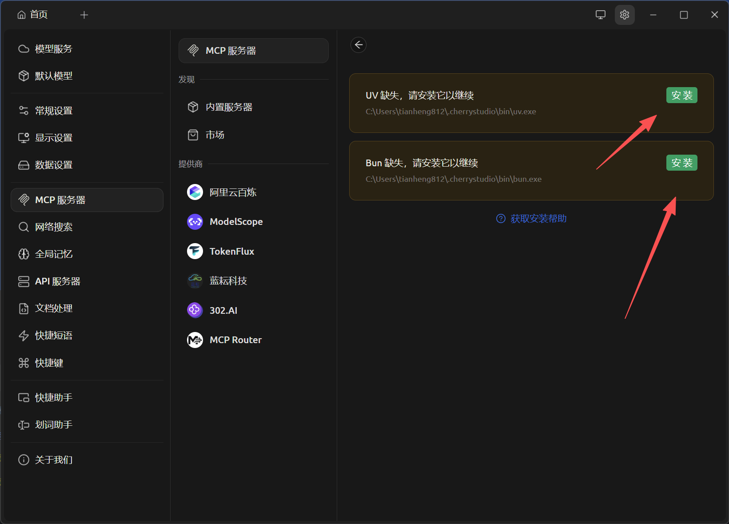This screenshot has width=729, height=524.
Task: Open 快捷短语 label in sidebar
Action: pos(54,336)
